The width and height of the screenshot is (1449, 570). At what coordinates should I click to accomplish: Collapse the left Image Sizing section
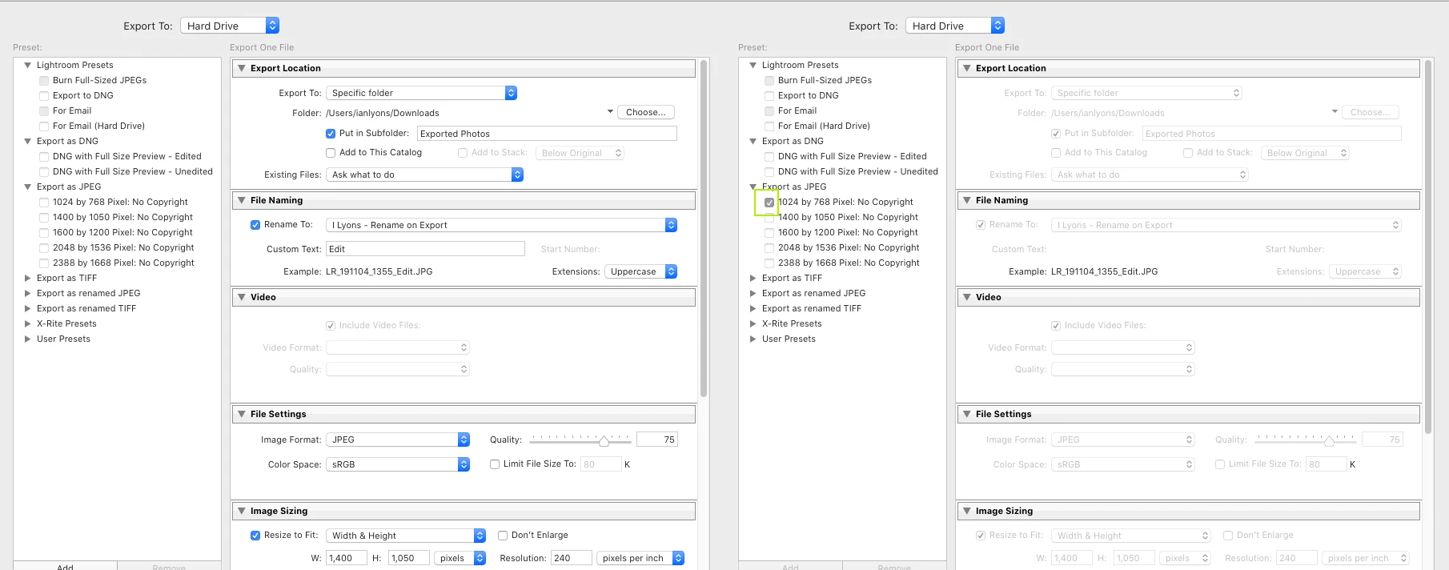242,511
